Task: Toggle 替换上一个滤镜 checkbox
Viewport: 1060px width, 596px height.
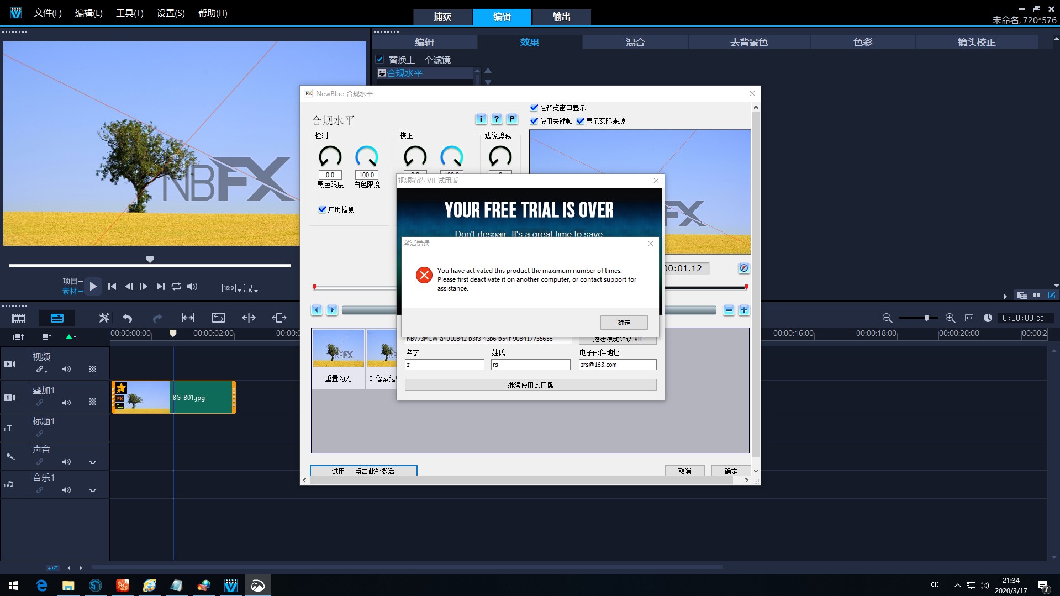Action: 379,59
